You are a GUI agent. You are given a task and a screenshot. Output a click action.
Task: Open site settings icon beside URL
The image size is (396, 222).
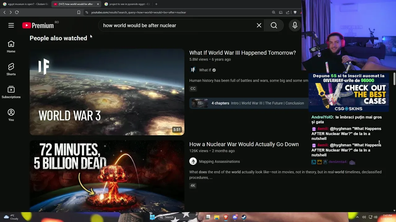[x=87, y=12]
